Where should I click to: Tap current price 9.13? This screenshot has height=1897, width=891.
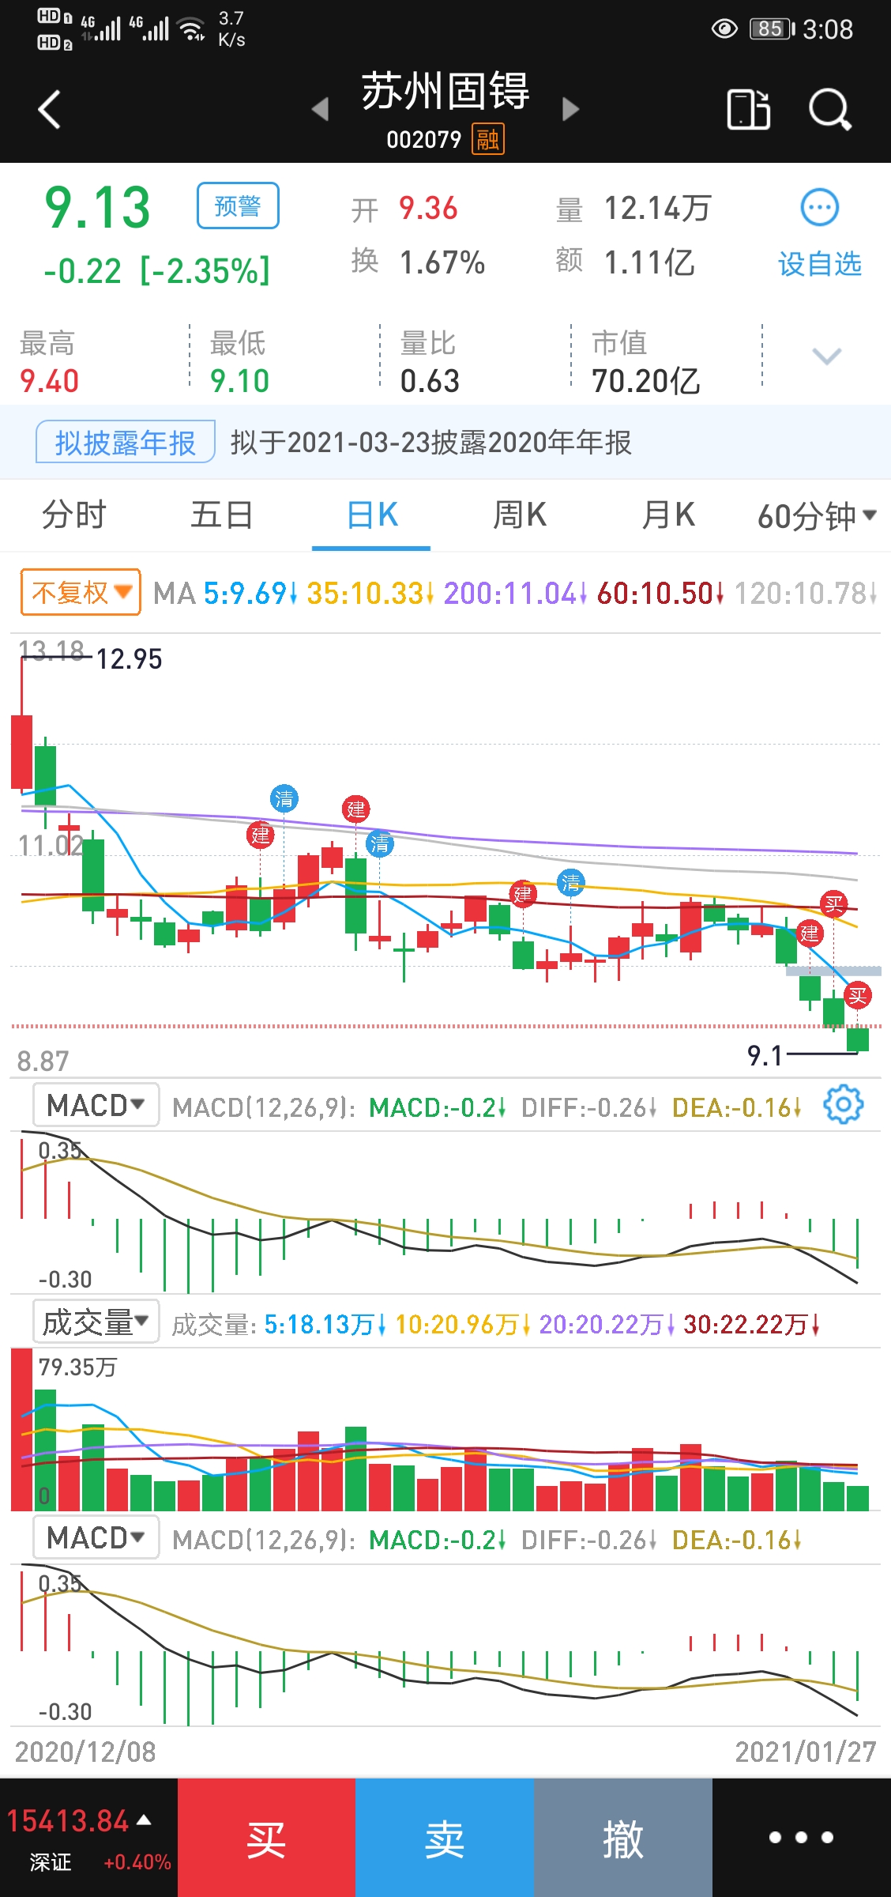click(x=97, y=208)
